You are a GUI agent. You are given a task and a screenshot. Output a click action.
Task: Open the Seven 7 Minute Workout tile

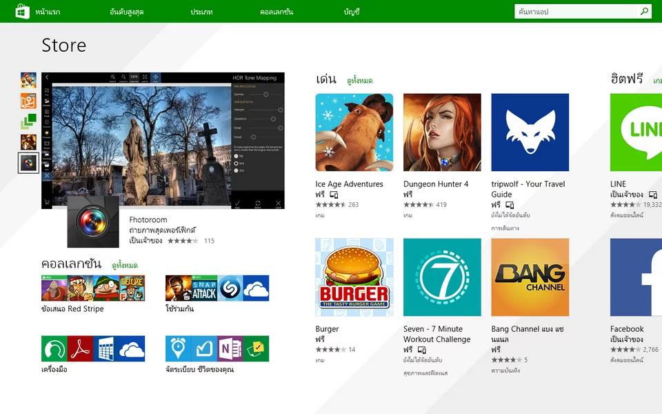[x=442, y=277]
